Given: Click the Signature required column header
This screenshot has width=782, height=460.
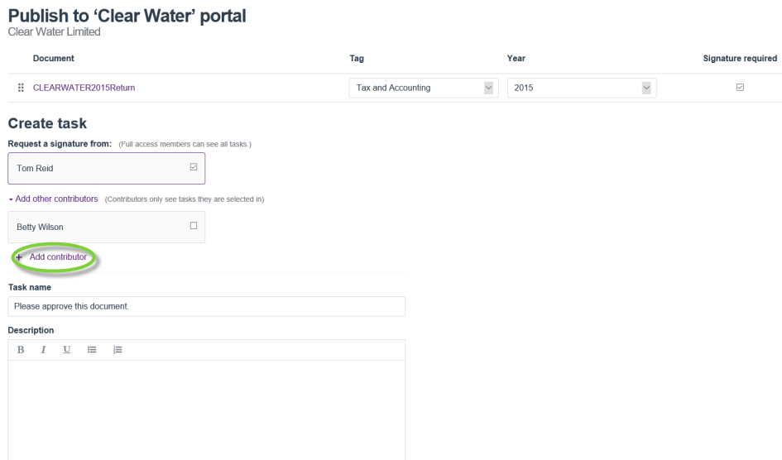Looking at the screenshot, I should tap(739, 58).
